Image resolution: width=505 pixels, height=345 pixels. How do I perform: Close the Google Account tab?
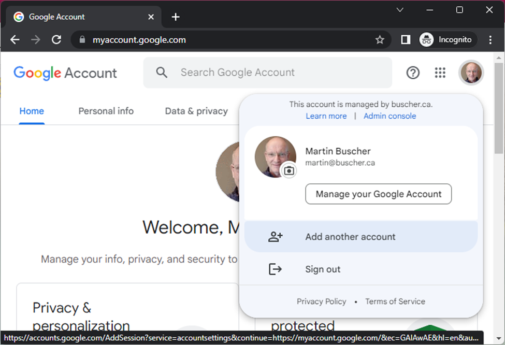coord(151,17)
